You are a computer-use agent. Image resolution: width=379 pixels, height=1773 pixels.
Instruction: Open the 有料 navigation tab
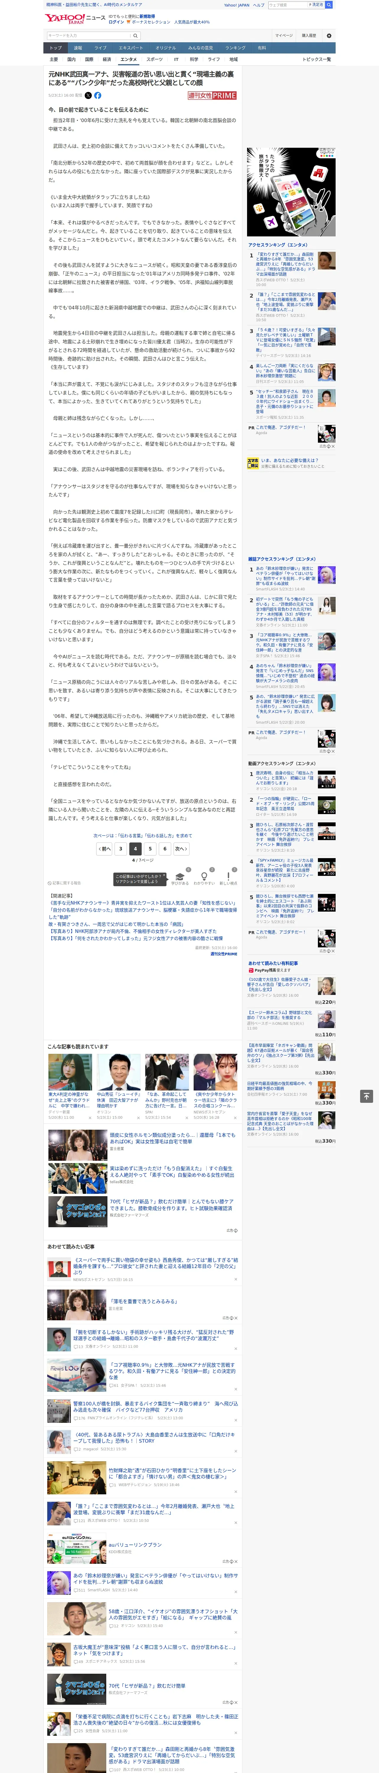[262, 48]
